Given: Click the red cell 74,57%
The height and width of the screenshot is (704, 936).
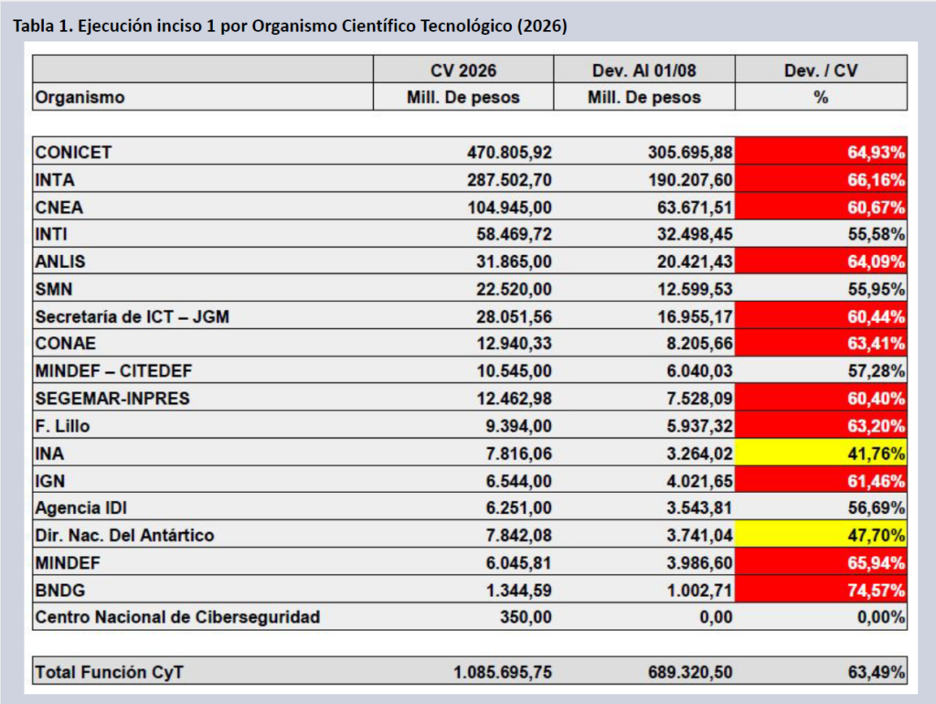Looking at the screenshot, I should coord(821,589).
